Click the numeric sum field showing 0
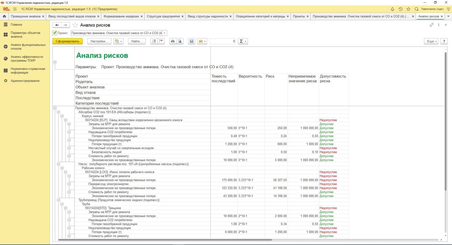Viewport: 452px width, 245px height. [223, 41]
